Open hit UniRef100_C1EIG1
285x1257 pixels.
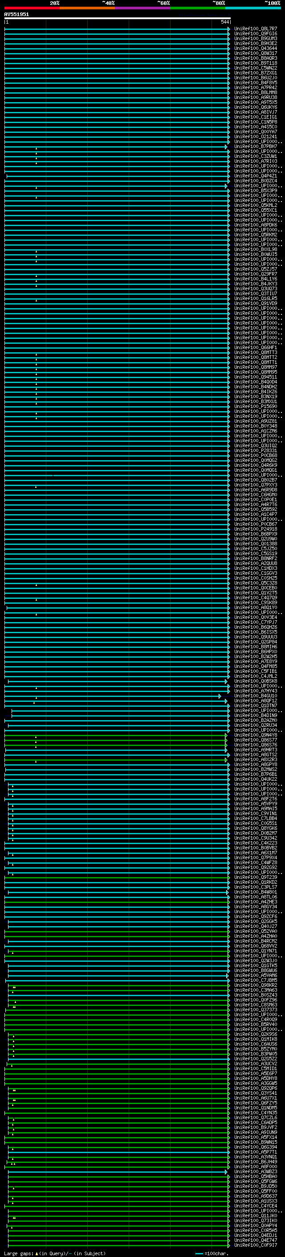(256, 117)
